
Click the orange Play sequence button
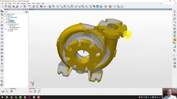[x=110, y=7]
